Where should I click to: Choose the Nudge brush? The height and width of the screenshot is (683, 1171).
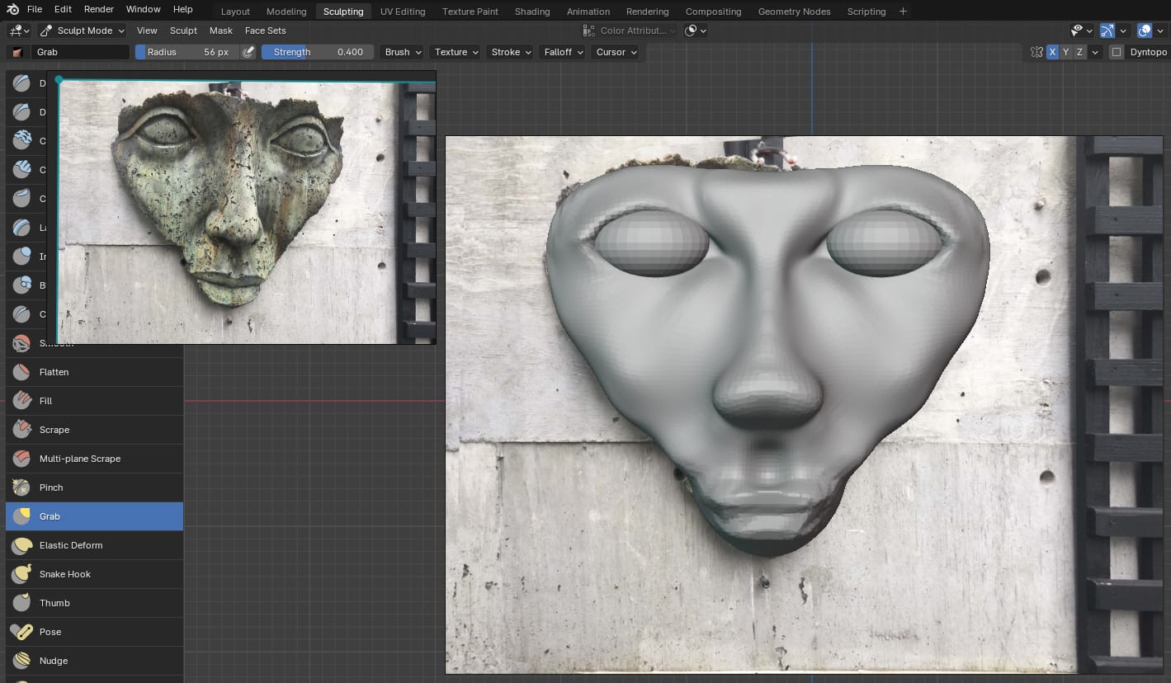pyautogui.click(x=54, y=661)
